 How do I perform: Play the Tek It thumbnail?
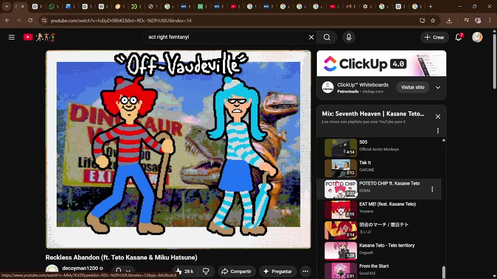341,168
